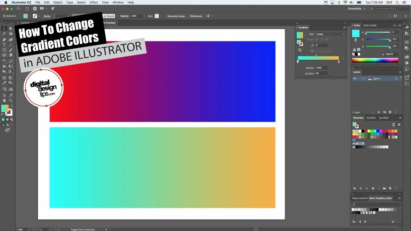Open the Change Screen Mode icon
This screenshot has width=411, height=231.
(x=7, y=130)
